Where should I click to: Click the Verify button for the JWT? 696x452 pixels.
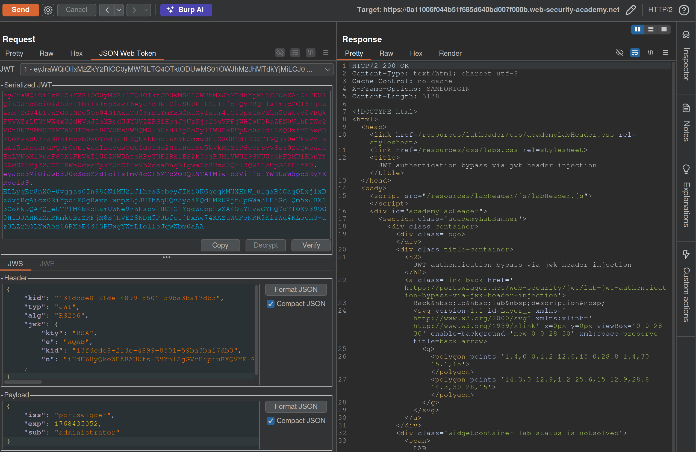[311, 245]
